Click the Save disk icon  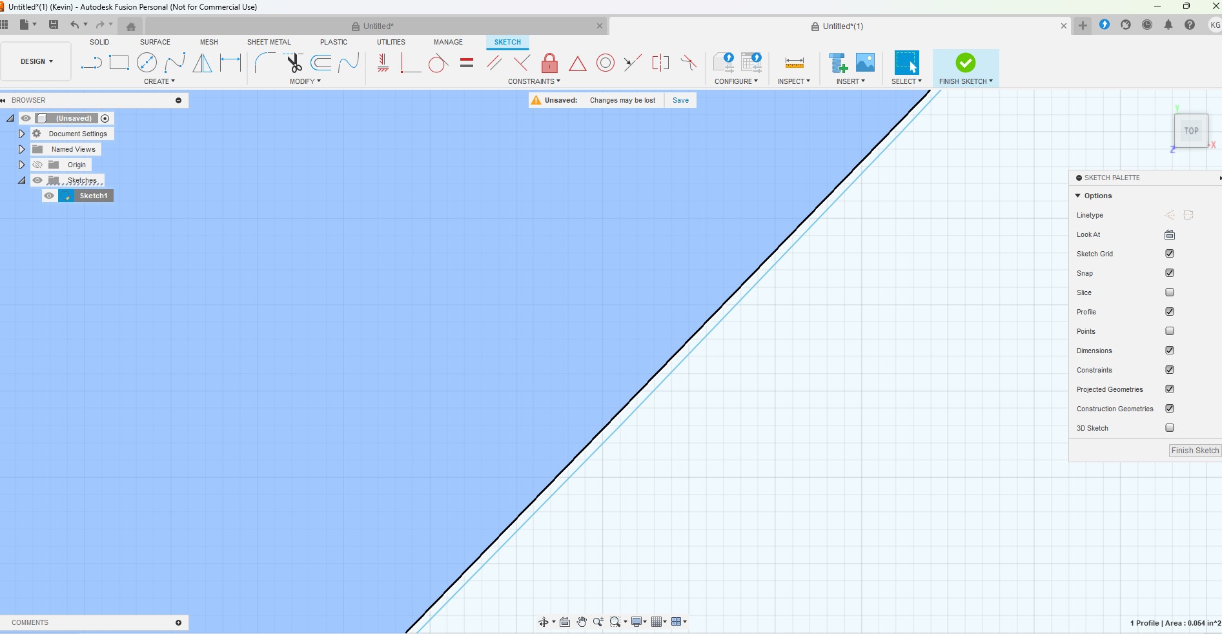click(54, 25)
